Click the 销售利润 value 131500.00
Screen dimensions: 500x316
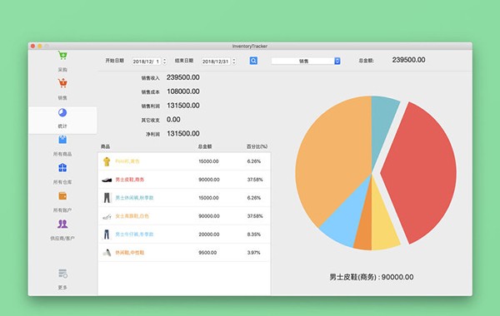pos(183,106)
